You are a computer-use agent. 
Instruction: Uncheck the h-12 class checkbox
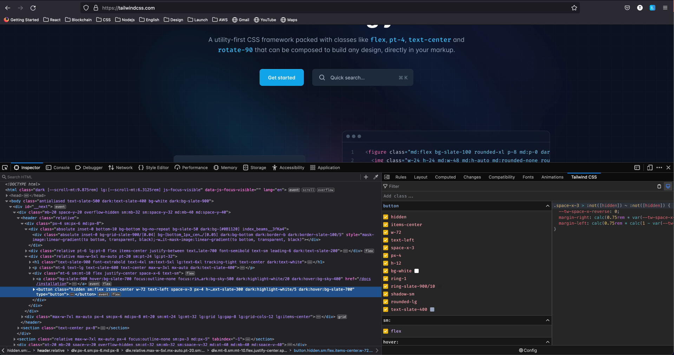point(386,263)
